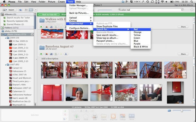Open the Time Machine menu bar icon
Screen dimensions: 196x122
(x=148, y=2)
